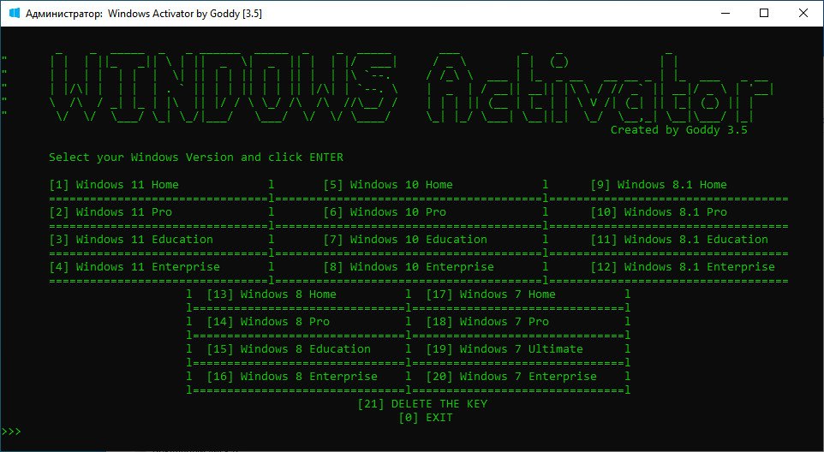
Task: Select the '[4] Windows 11 Enterprise' entry
Action: point(134,267)
